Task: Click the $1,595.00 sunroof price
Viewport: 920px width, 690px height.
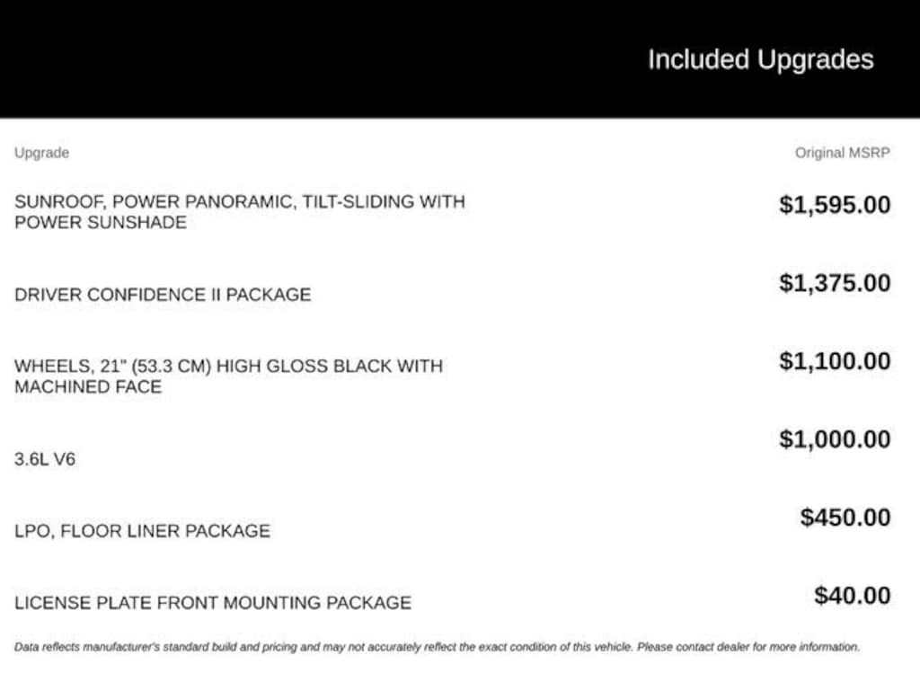Action: pyautogui.click(x=835, y=205)
